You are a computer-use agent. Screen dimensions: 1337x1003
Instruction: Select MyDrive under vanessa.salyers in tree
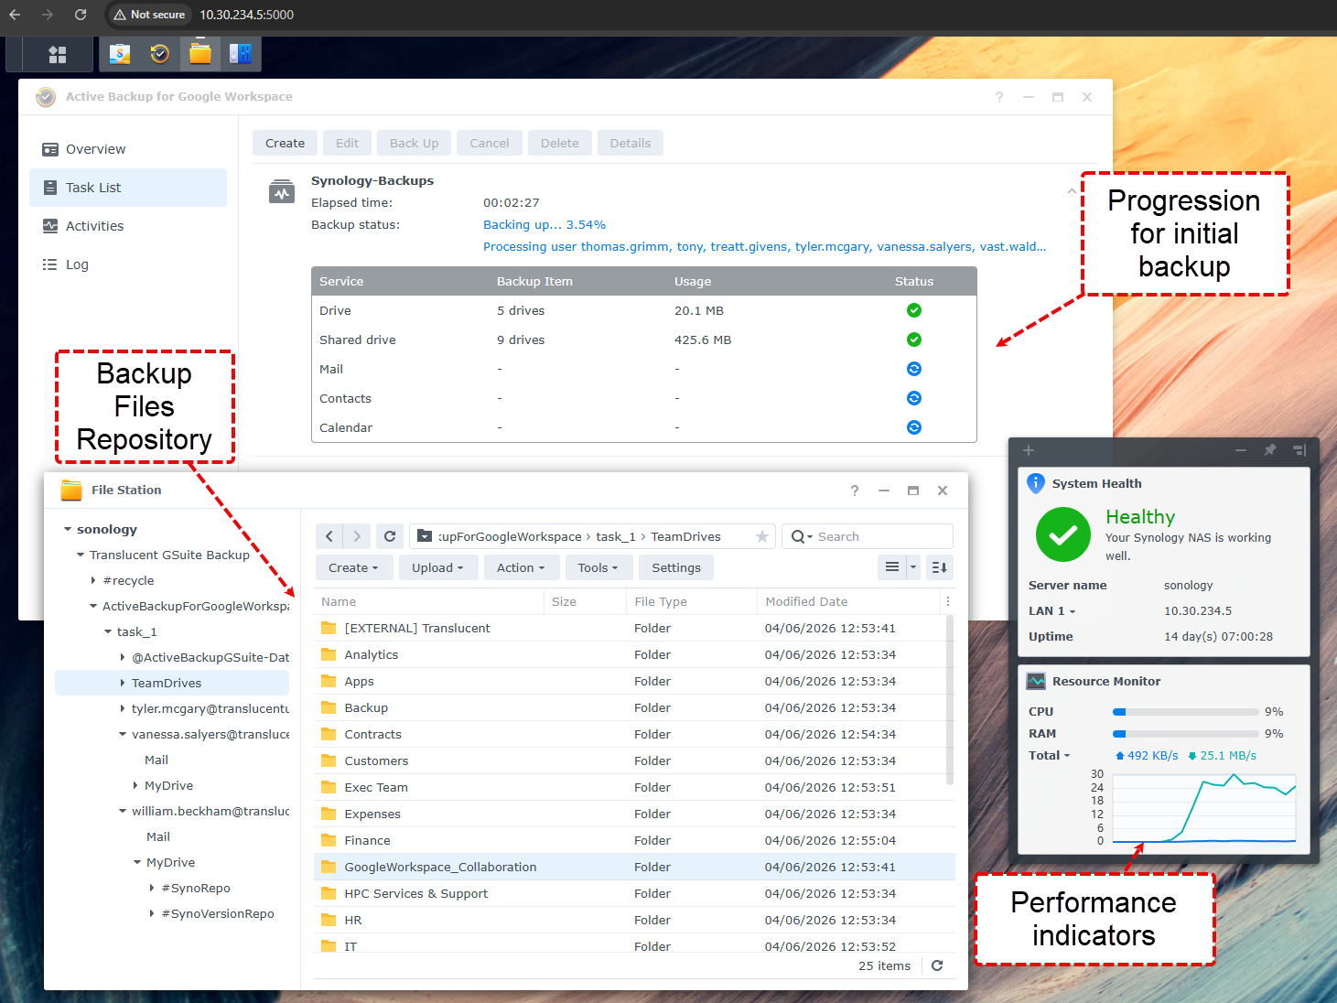168,785
